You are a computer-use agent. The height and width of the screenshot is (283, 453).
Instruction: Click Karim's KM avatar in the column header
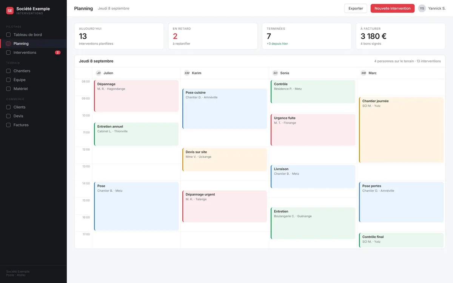[187, 73]
